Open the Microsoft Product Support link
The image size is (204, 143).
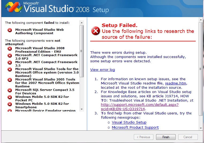tap(135, 127)
